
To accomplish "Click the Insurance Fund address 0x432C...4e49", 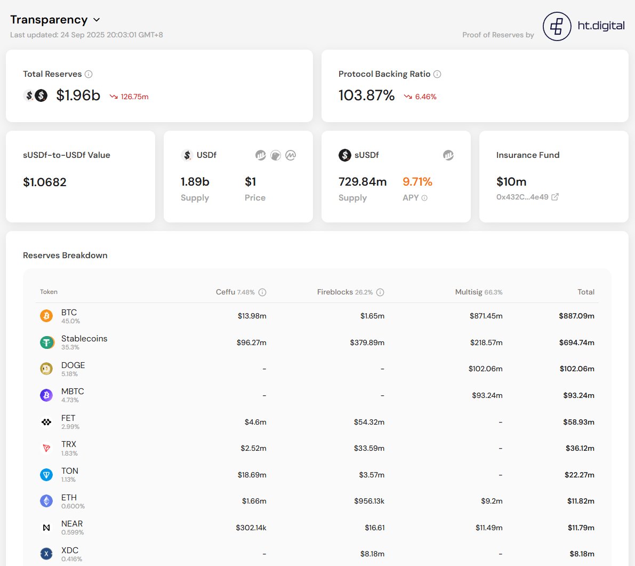I will (x=522, y=197).
